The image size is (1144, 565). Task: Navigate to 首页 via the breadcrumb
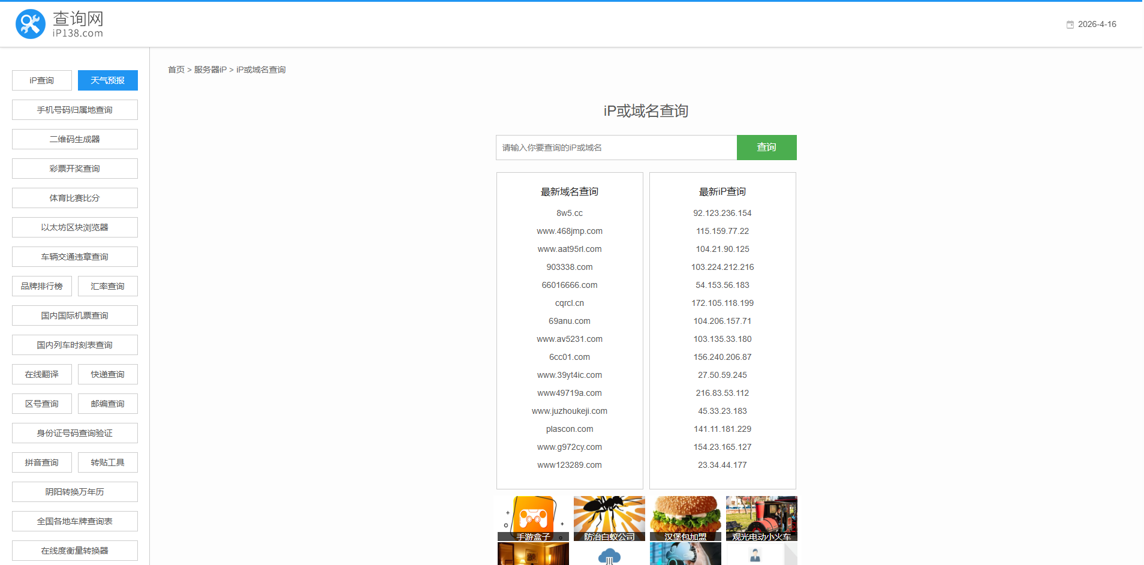pyautogui.click(x=176, y=70)
